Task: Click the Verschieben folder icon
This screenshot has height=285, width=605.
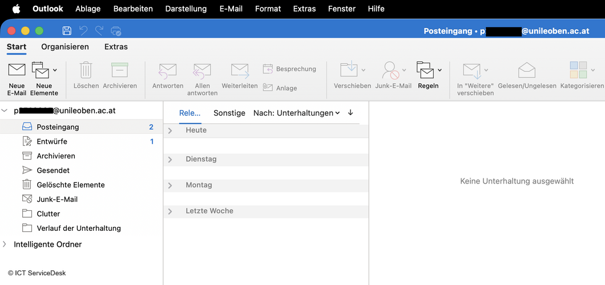Action: point(349,70)
